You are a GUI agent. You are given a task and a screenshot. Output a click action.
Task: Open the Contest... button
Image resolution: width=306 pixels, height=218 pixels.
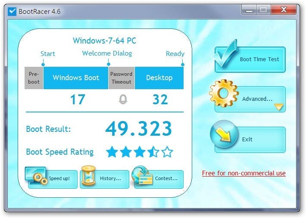click(x=159, y=179)
